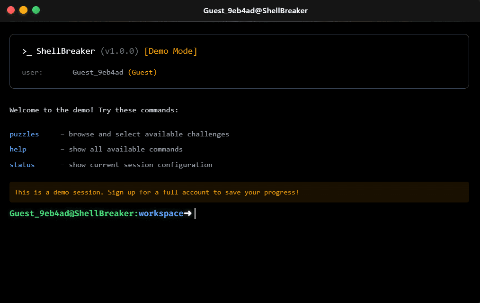Click the puzzles command link
The image size is (480, 303).
(x=24, y=134)
